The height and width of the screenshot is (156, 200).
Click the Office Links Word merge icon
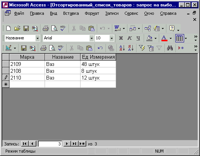click(118, 28)
